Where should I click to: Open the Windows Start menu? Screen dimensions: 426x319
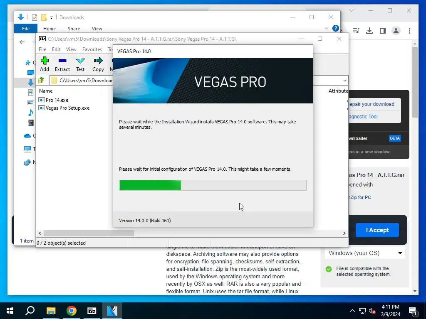point(10,311)
